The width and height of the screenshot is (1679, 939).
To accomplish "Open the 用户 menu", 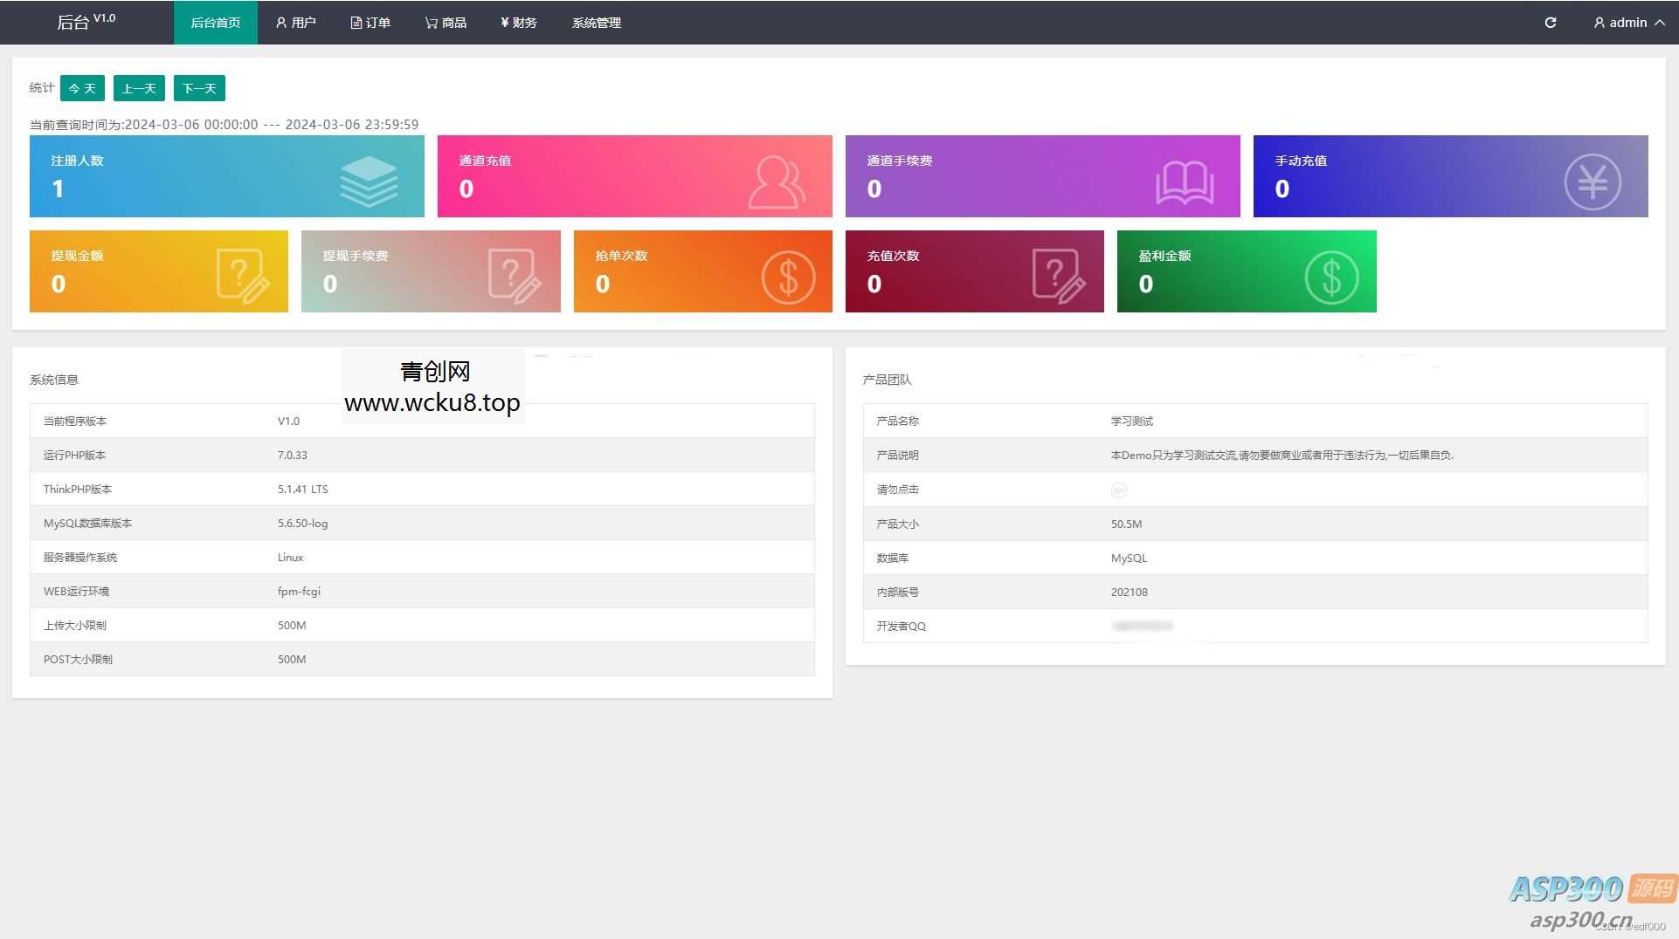I will tap(295, 23).
